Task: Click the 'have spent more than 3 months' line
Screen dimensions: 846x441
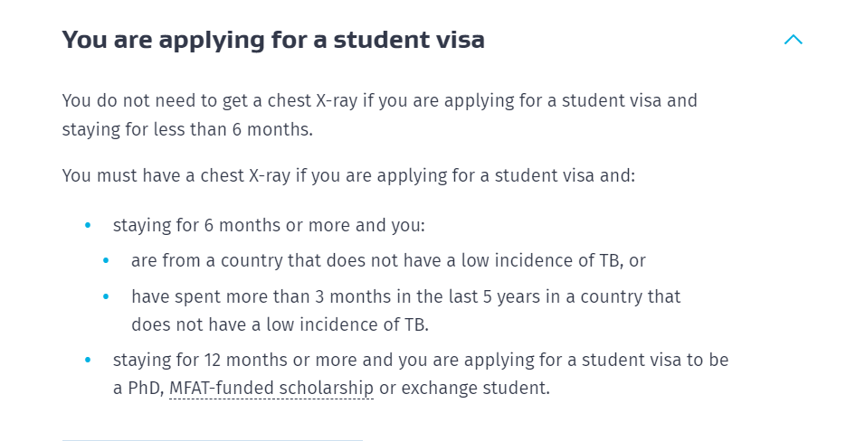Action: tap(405, 297)
